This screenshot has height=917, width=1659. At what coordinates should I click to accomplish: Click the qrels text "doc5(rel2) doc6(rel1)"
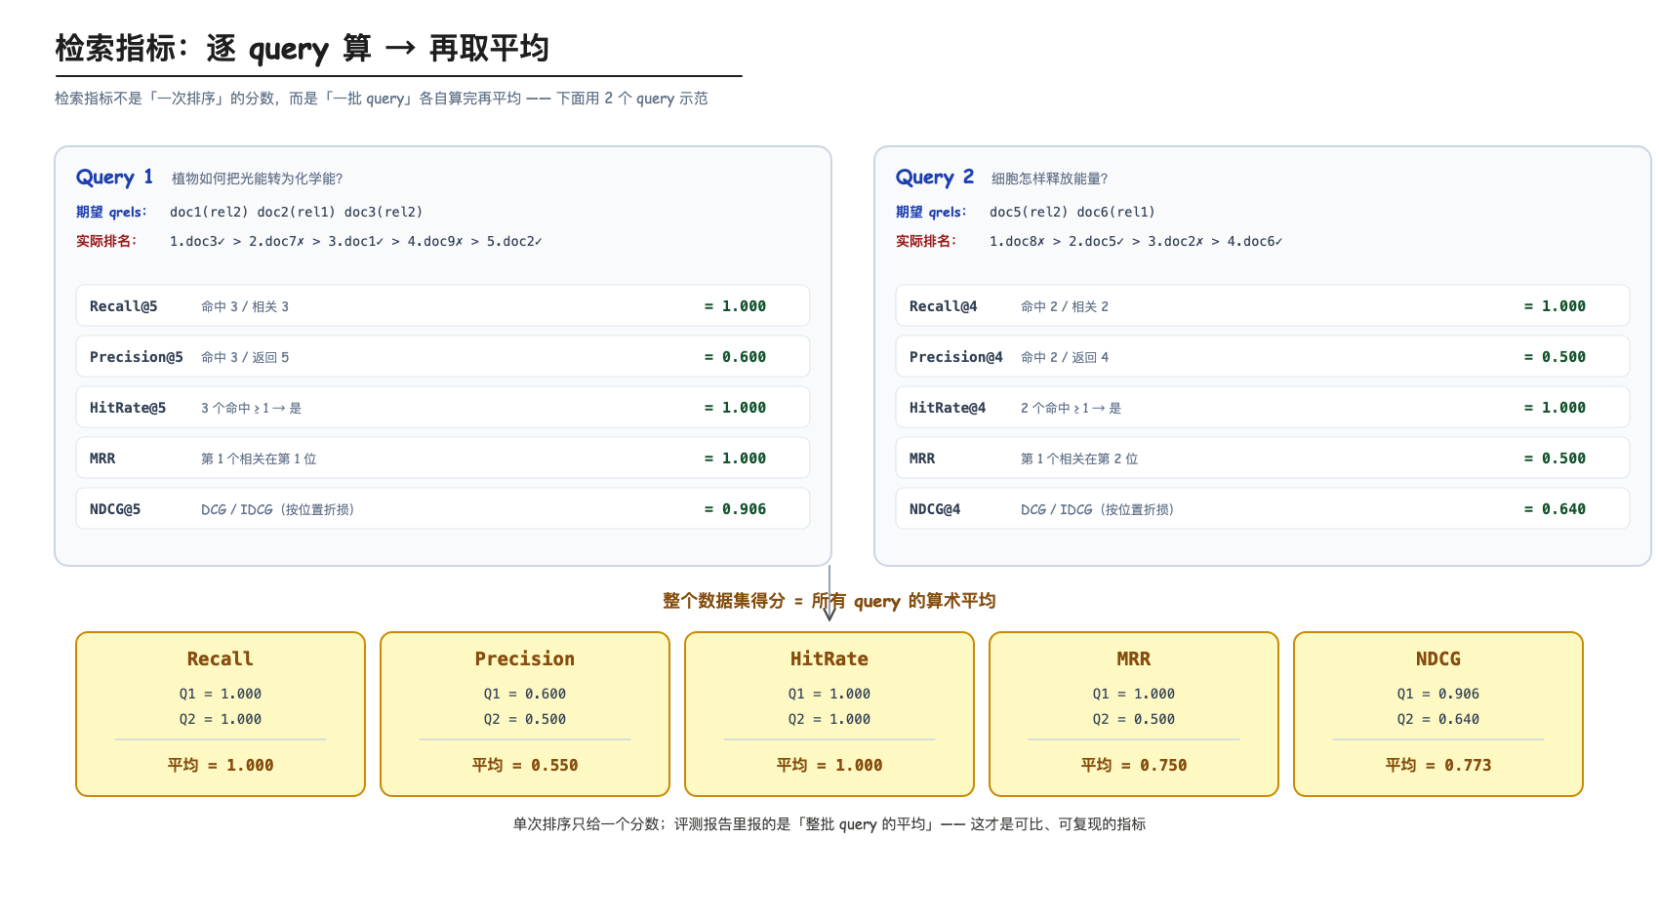pyautogui.click(x=1072, y=212)
